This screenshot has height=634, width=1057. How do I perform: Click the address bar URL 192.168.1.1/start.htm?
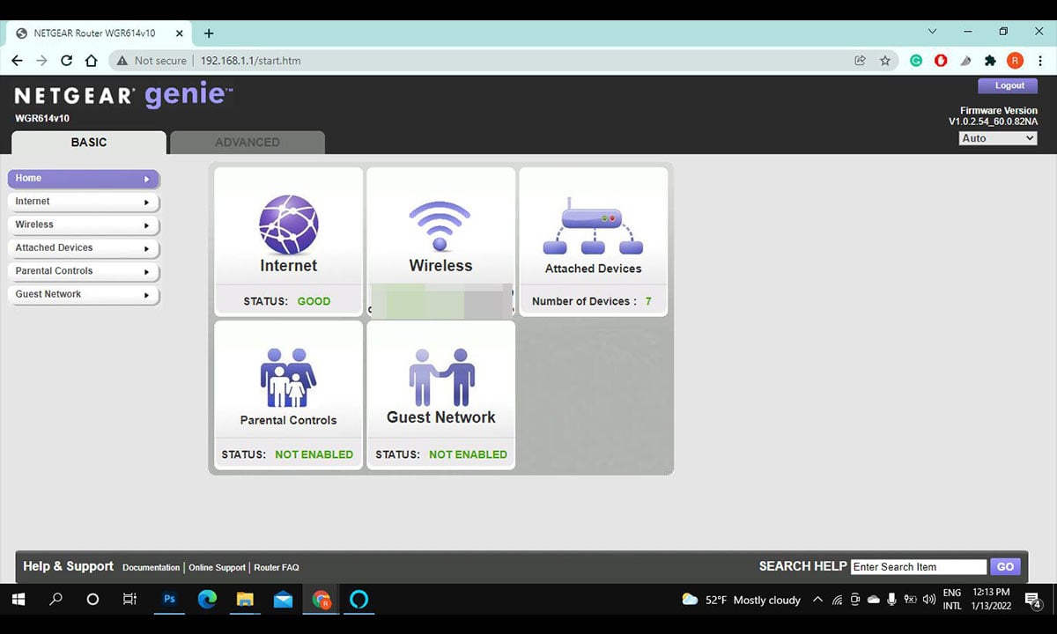tap(251, 61)
